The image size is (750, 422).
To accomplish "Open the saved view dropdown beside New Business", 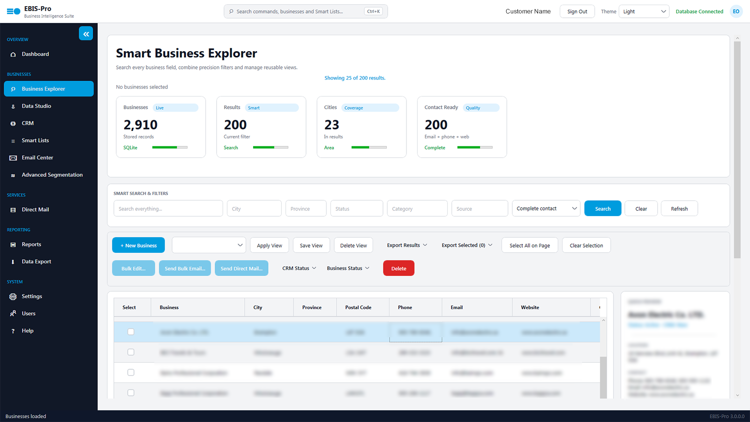I will 209,245.
